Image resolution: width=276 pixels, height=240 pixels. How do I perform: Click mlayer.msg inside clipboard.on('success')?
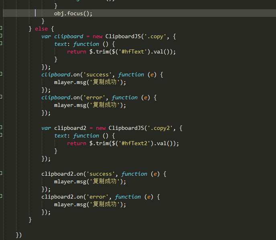[70, 82]
